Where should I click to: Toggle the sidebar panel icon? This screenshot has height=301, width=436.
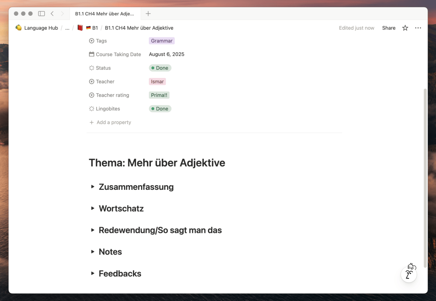point(41,14)
